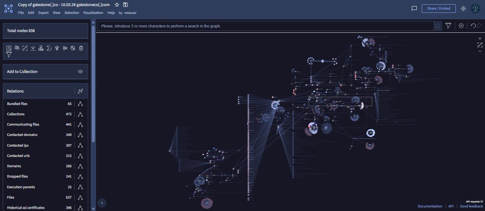485x211 pixels.
Task: Click the graph search input field
Action: click(x=266, y=26)
